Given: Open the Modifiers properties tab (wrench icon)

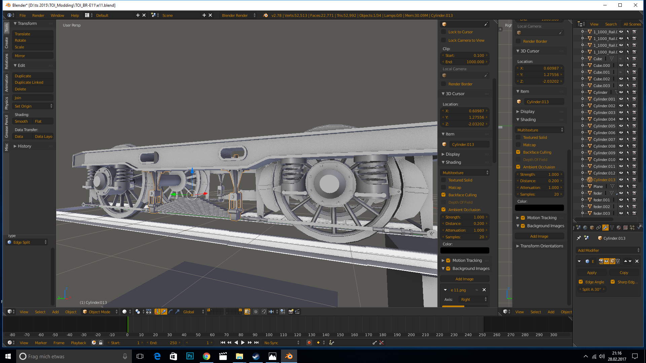Looking at the screenshot, I should click(x=605, y=228).
